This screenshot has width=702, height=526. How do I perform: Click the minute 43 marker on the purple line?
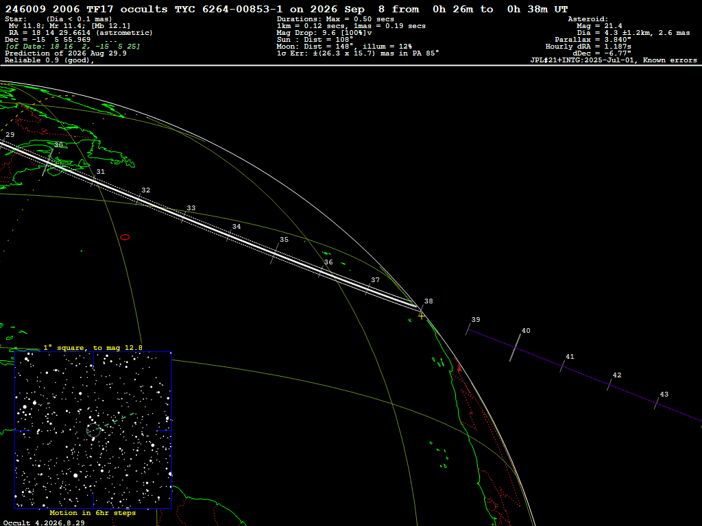(657, 403)
